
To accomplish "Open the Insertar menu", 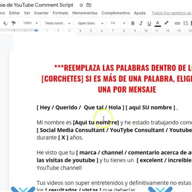I will click(x=42, y=13).
